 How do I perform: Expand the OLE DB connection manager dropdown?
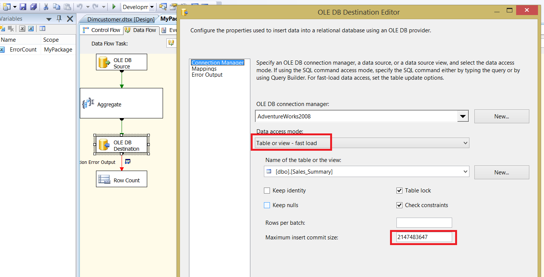point(463,116)
